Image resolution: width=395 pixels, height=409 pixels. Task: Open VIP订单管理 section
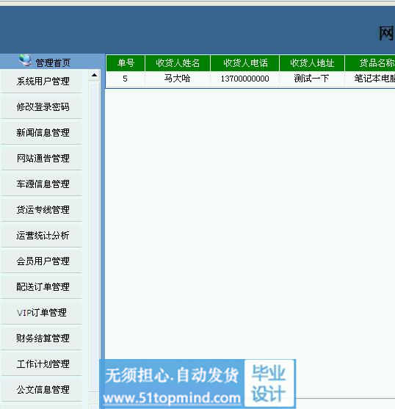(42, 313)
